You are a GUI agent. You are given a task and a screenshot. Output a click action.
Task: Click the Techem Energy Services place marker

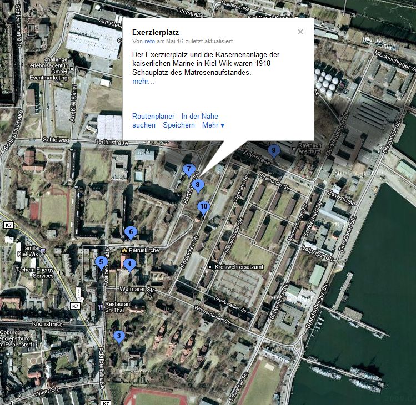(58, 272)
